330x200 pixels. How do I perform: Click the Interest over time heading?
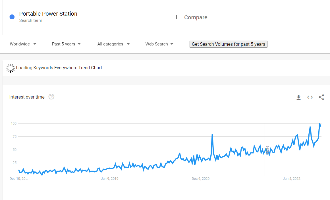click(27, 97)
